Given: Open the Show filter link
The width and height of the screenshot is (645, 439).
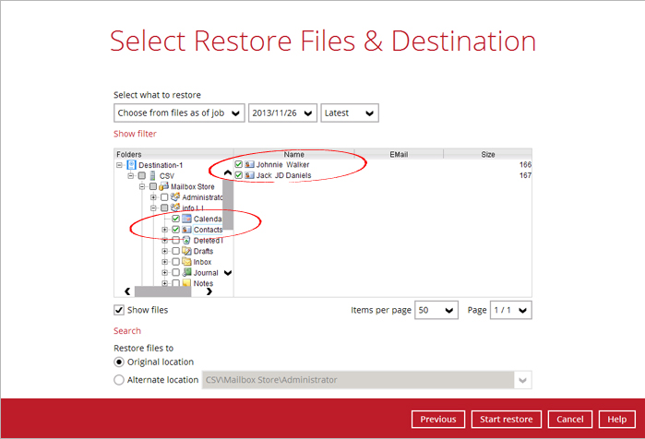Looking at the screenshot, I should coord(135,134).
